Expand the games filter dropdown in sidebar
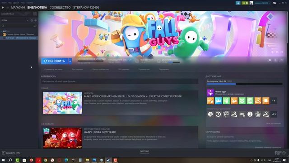 [28, 20]
